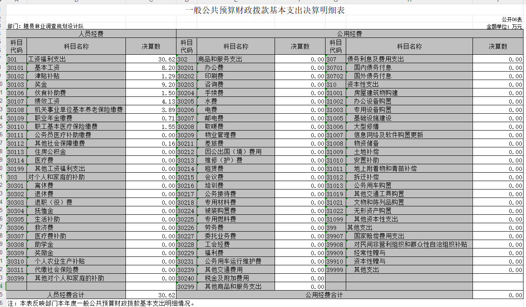Select the 房屋建筑物购建 cell
Screen dimensions: 526x307
(409, 93)
